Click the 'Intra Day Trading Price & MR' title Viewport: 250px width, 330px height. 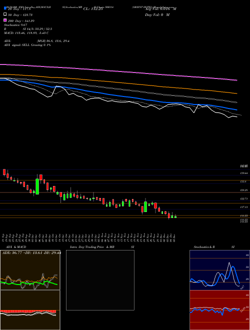click(x=92, y=247)
